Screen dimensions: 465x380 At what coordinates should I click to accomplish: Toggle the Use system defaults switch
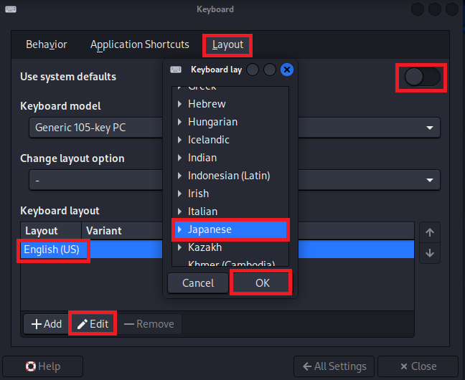[422, 77]
